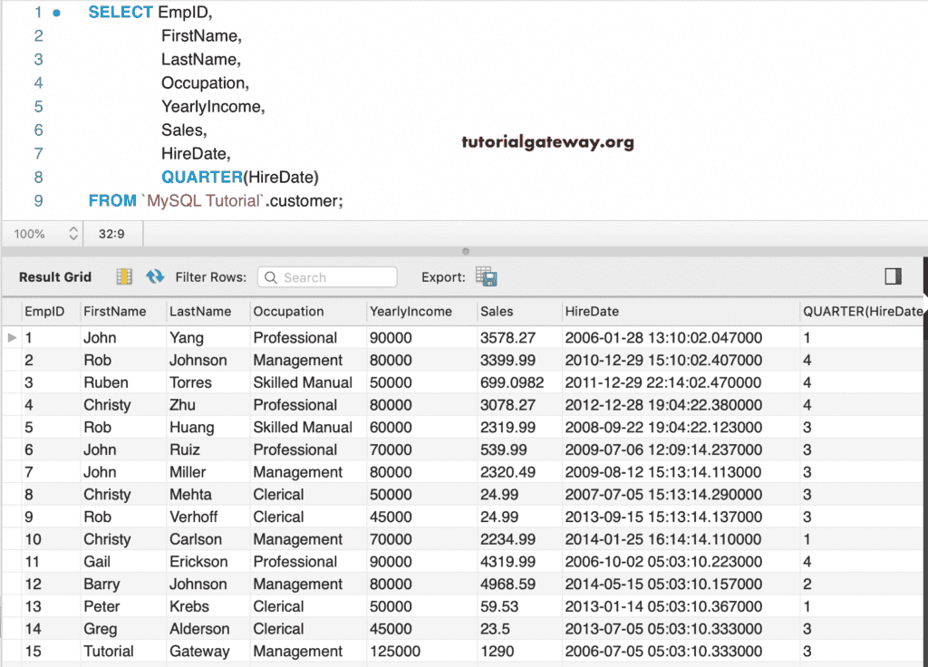The height and width of the screenshot is (667, 928).
Task: Click the SELECT keyword on line 1
Action: pyautogui.click(x=121, y=12)
